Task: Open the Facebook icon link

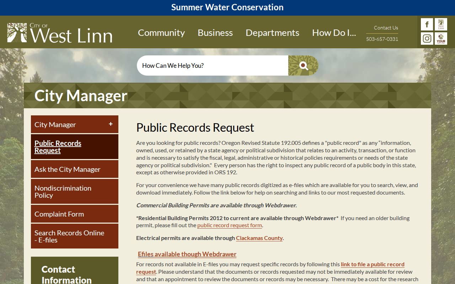Action: pyautogui.click(x=427, y=24)
